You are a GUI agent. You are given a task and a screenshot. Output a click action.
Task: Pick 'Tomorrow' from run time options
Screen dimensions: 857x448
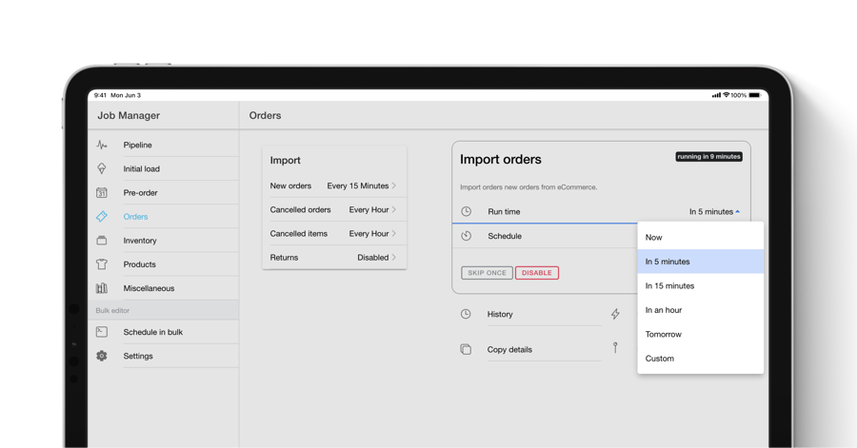[x=664, y=335]
